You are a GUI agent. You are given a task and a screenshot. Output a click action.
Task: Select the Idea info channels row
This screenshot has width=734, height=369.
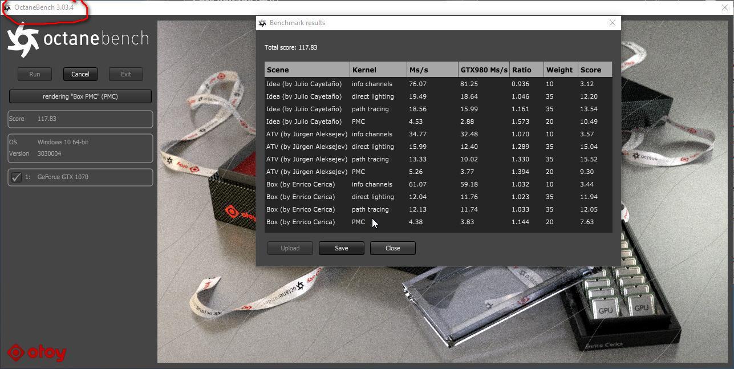439,84
